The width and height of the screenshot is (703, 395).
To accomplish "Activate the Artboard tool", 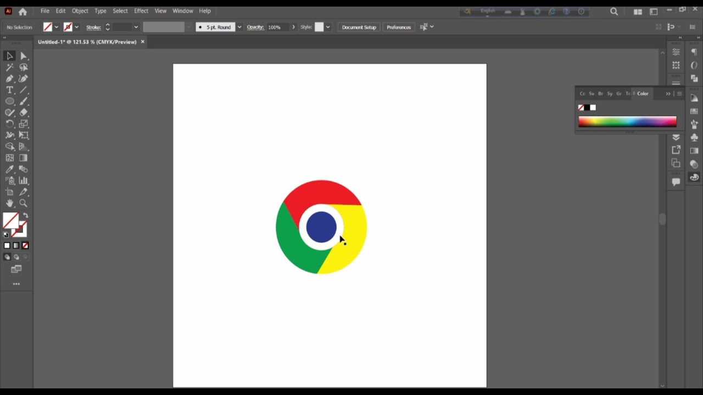I will (9, 192).
